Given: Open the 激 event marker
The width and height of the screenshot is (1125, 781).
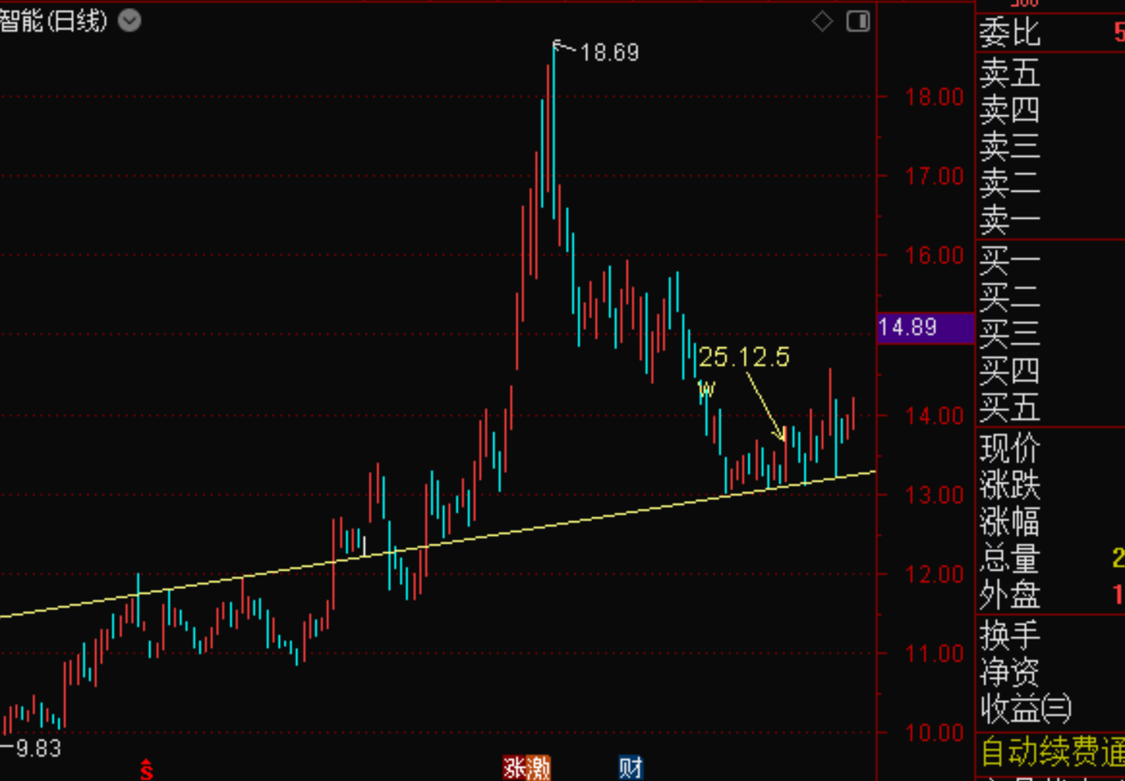Looking at the screenshot, I should click(538, 768).
